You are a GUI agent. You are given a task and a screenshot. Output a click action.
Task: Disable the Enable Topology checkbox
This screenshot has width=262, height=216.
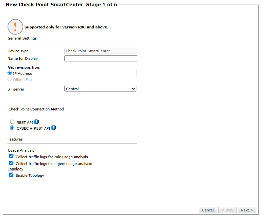(x=11, y=175)
